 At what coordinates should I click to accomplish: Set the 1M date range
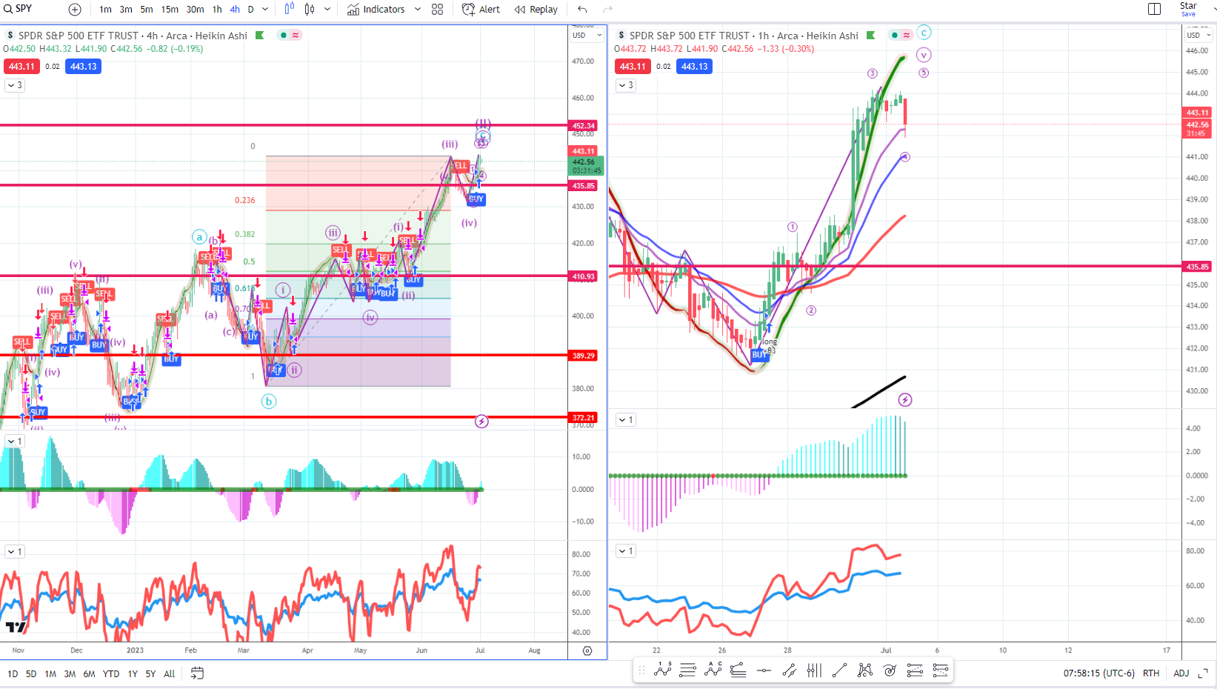point(50,674)
